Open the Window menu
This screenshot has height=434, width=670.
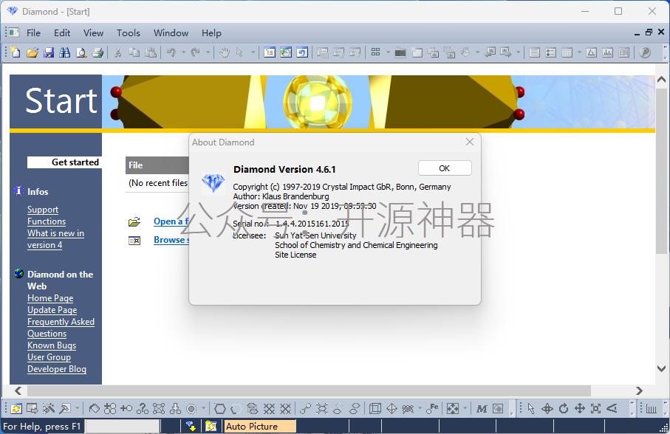pyautogui.click(x=171, y=33)
